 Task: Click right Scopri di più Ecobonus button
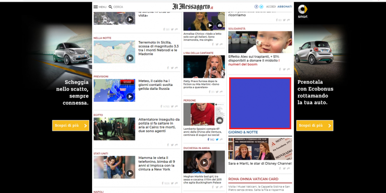pyautogui.click(x=315, y=125)
